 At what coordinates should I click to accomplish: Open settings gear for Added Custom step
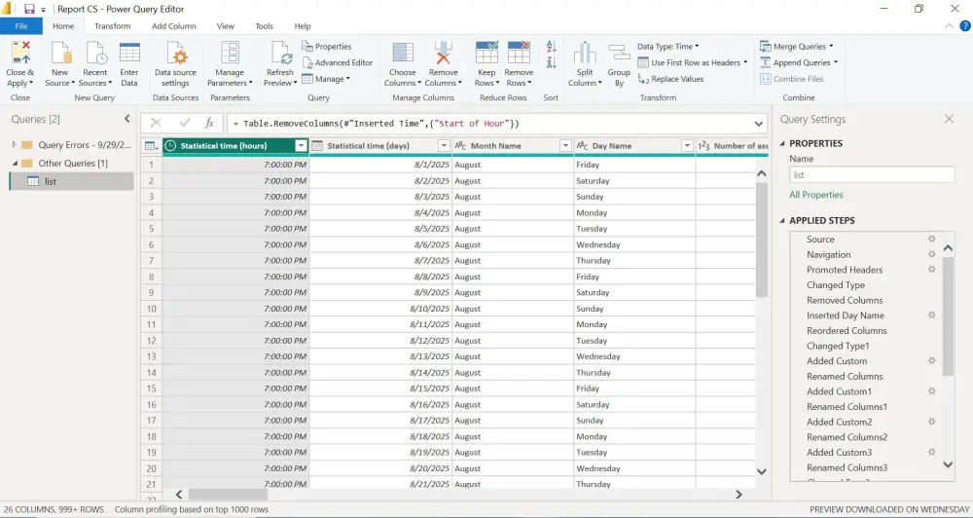coord(931,361)
